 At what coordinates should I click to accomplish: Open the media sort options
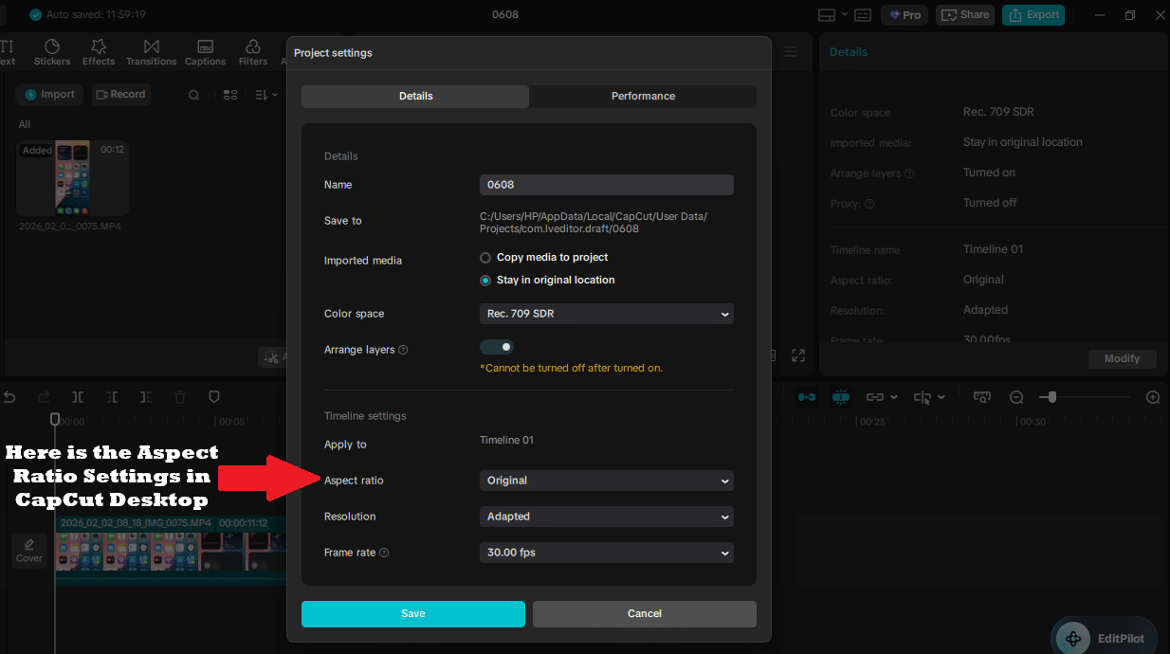tap(266, 95)
